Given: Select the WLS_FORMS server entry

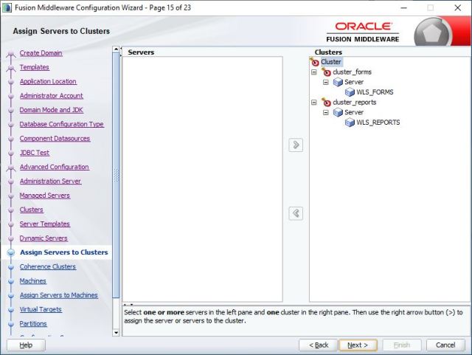Looking at the screenshot, I should coord(375,92).
